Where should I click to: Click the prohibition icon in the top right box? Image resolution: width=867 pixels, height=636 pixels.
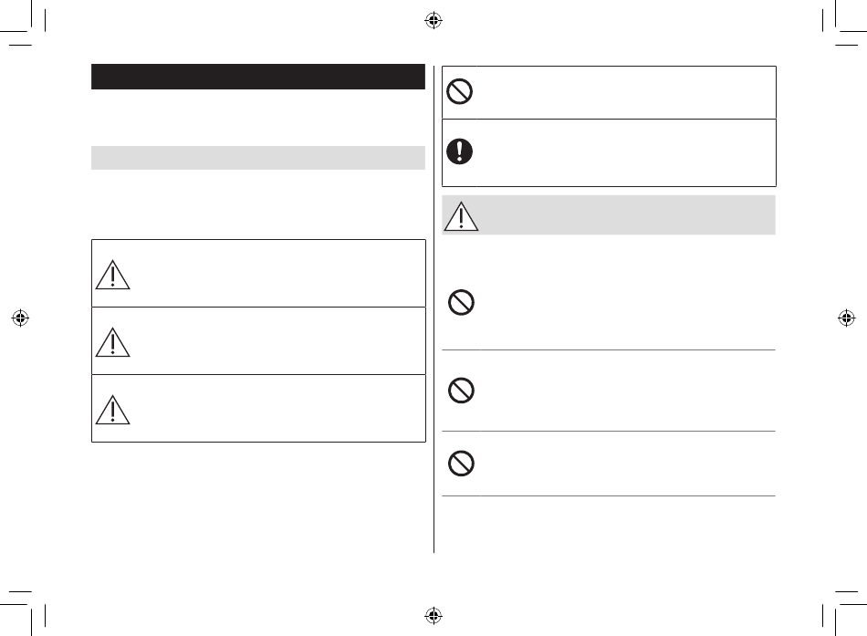click(x=459, y=91)
